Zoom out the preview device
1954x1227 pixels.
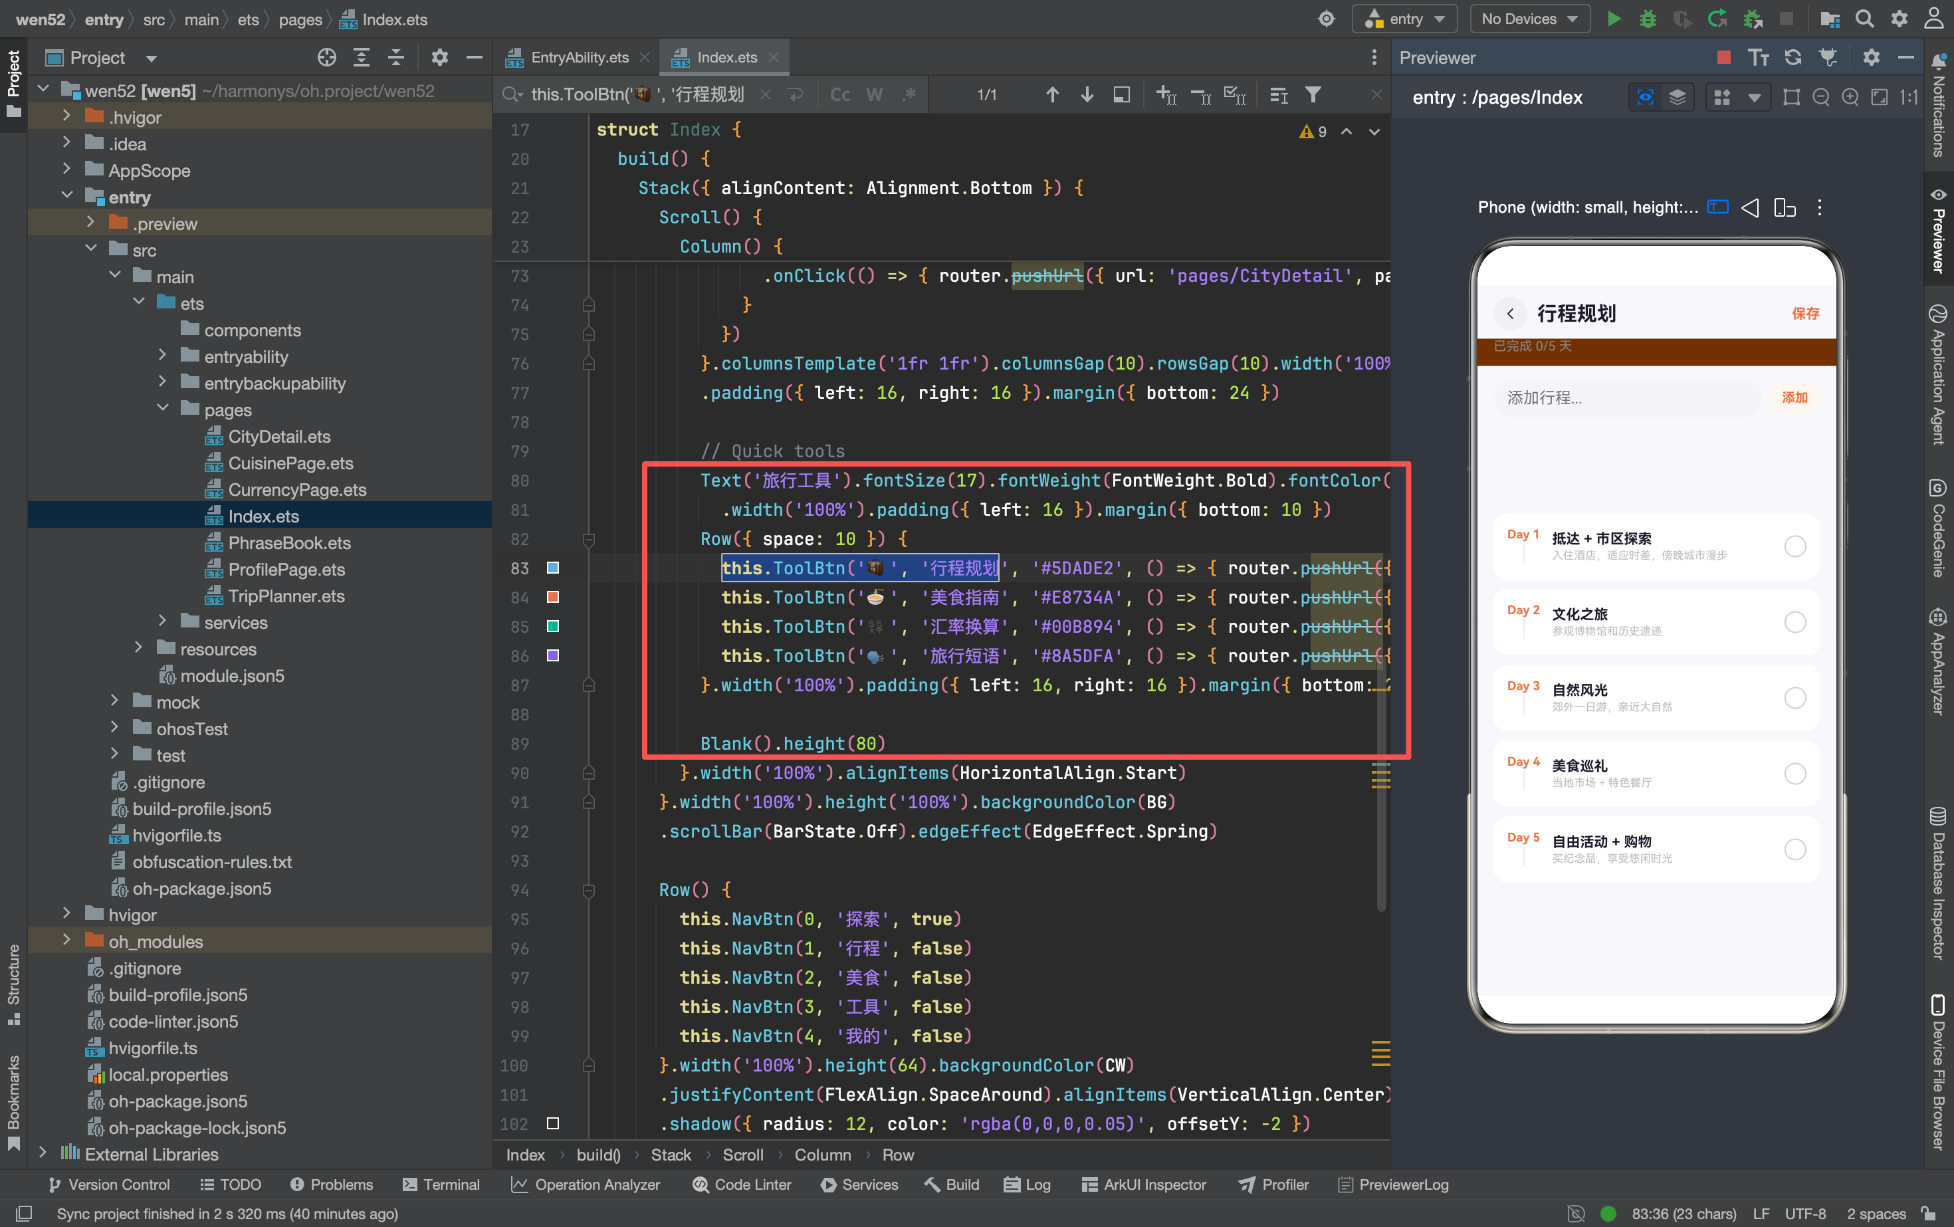point(1821,98)
